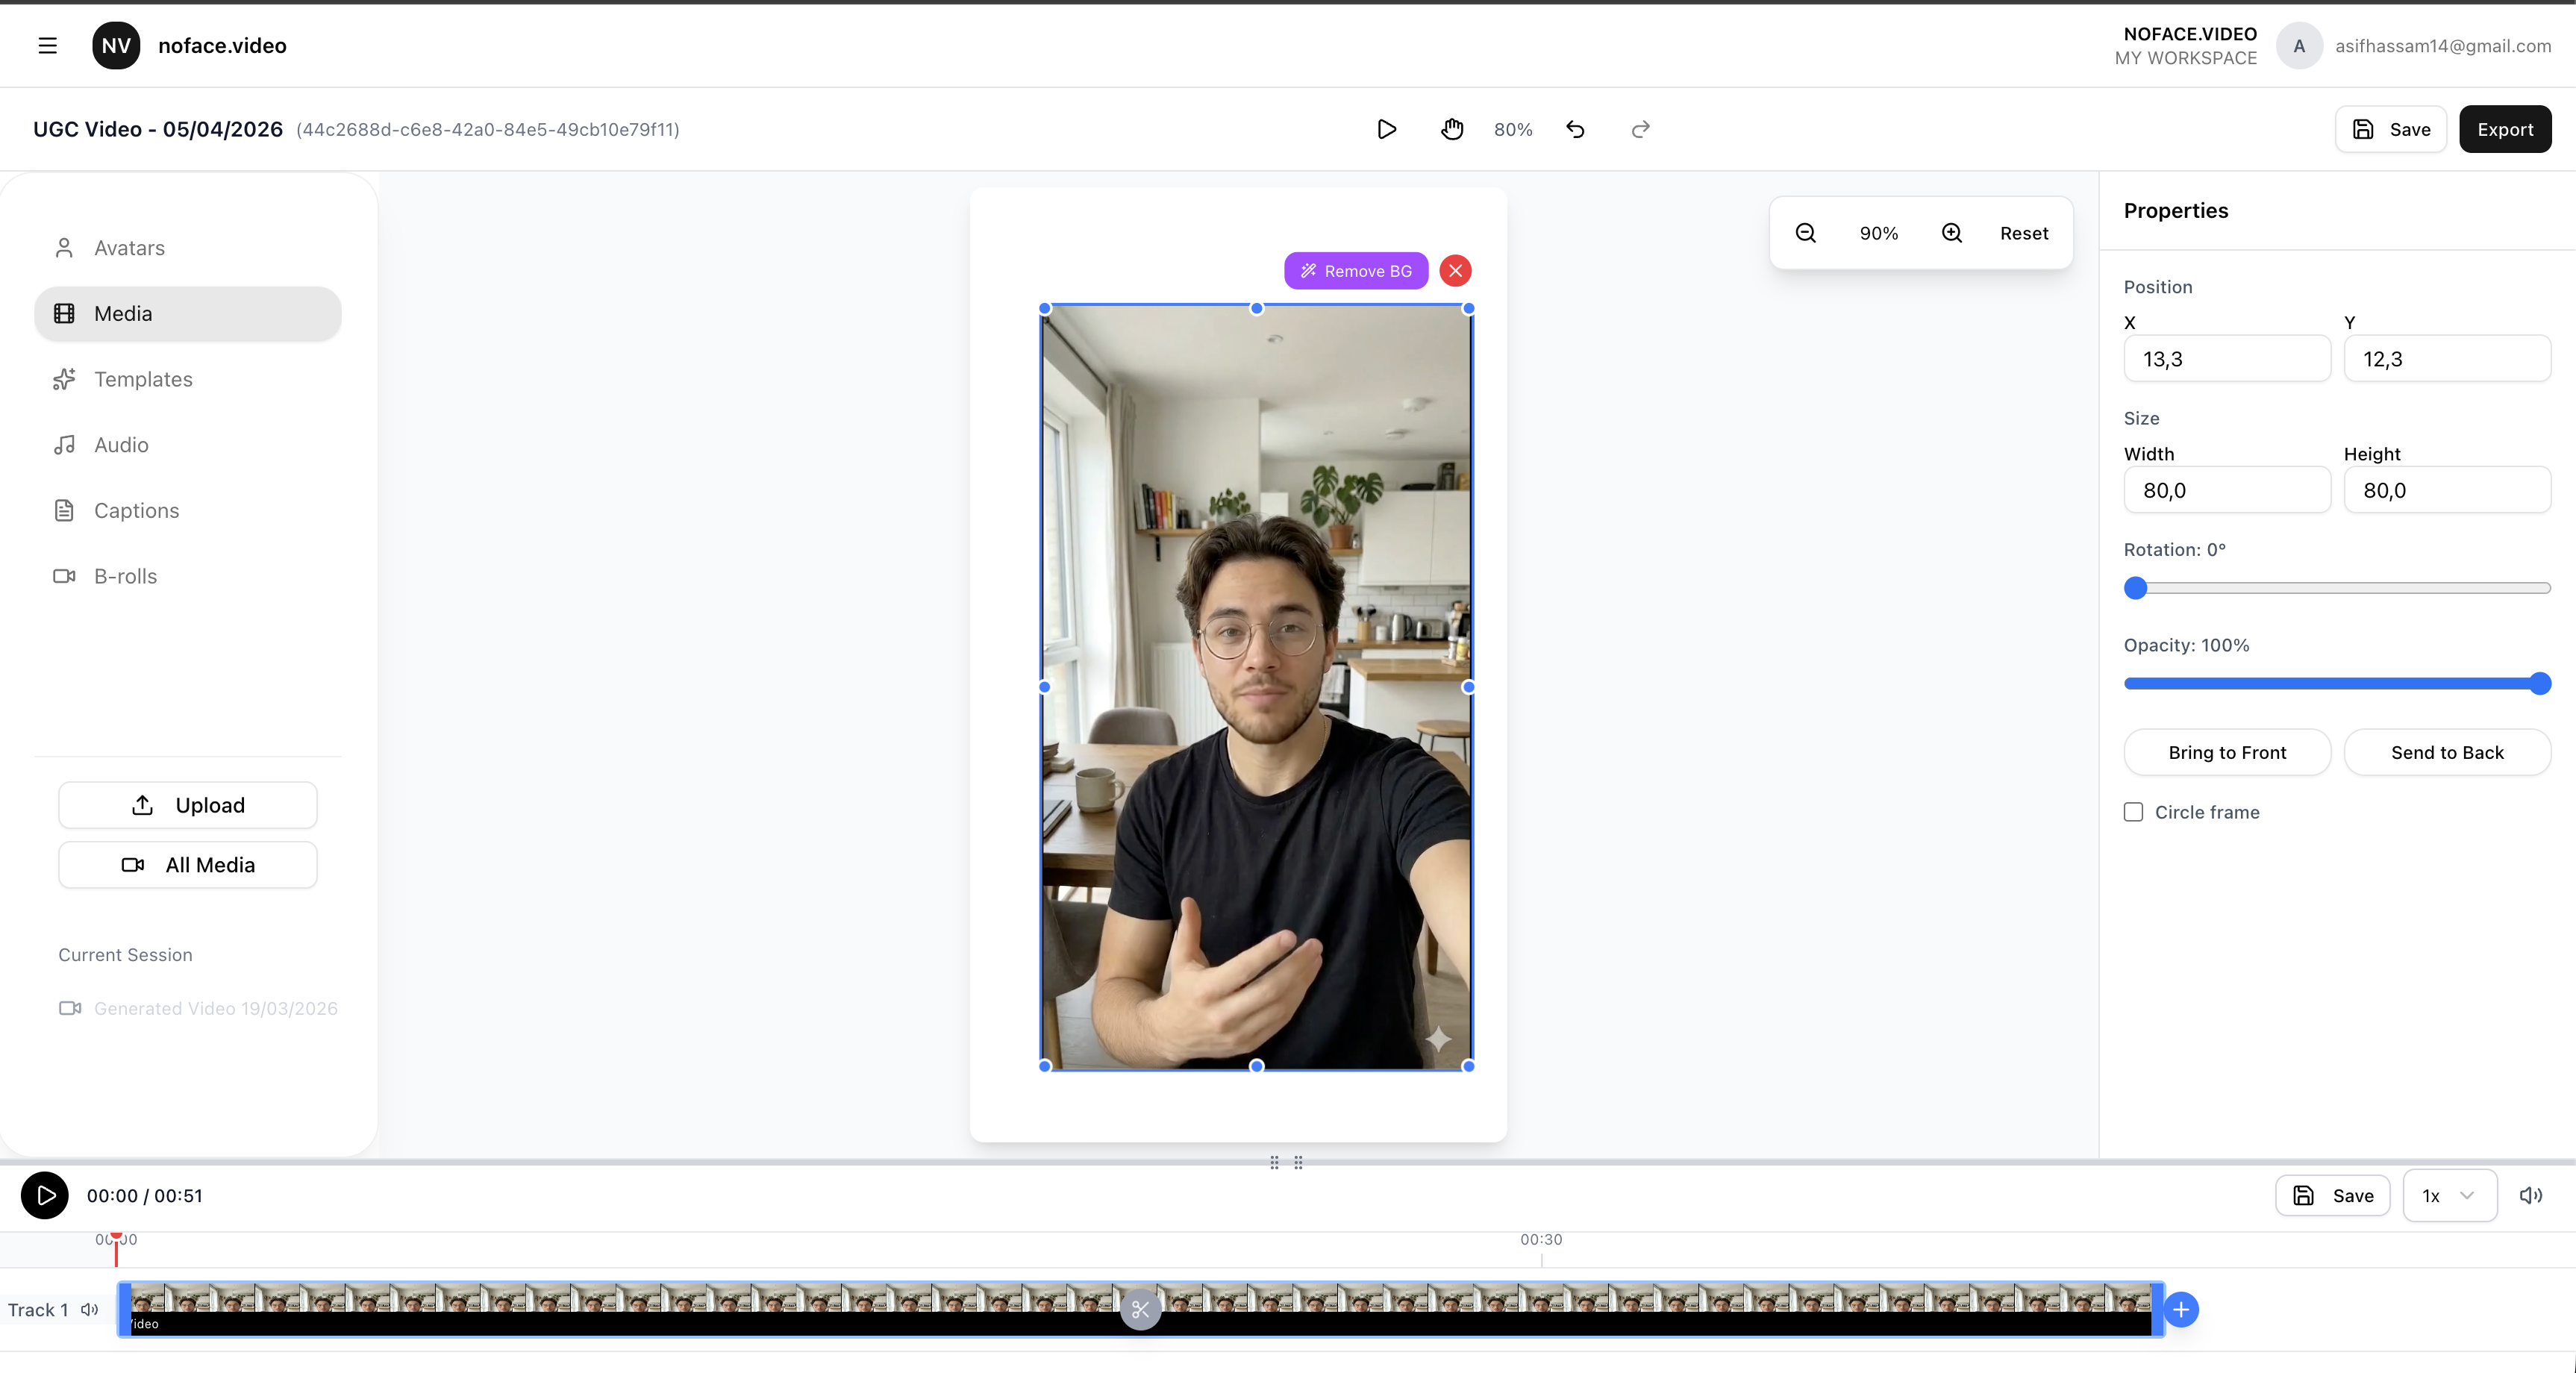2576x1373 pixels.
Task: Click the undo arrow icon
Action: [x=1576, y=129]
